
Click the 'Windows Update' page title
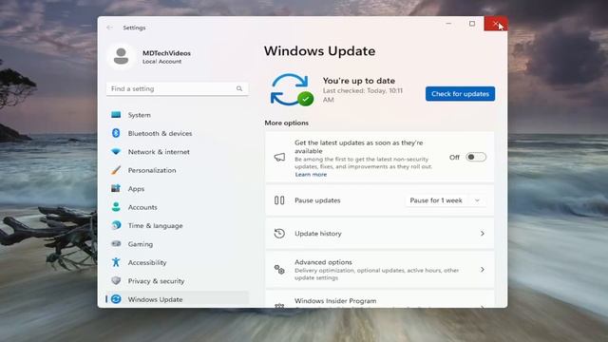pyautogui.click(x=319, y=50)
